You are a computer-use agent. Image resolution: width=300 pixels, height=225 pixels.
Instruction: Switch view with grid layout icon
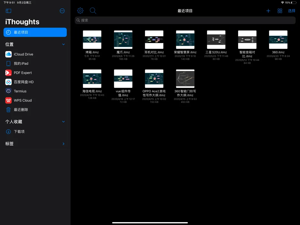click(280, 11)
